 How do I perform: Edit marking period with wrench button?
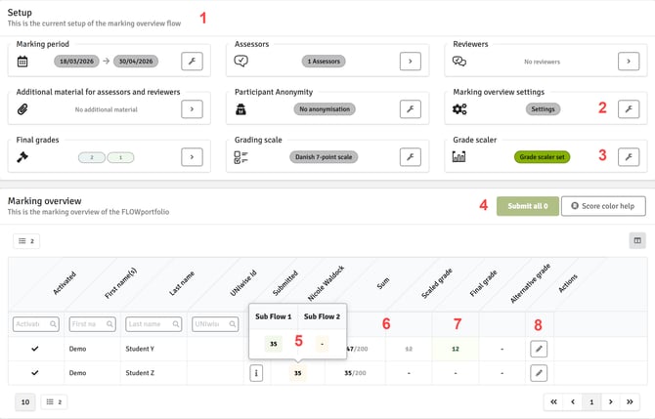193,62
